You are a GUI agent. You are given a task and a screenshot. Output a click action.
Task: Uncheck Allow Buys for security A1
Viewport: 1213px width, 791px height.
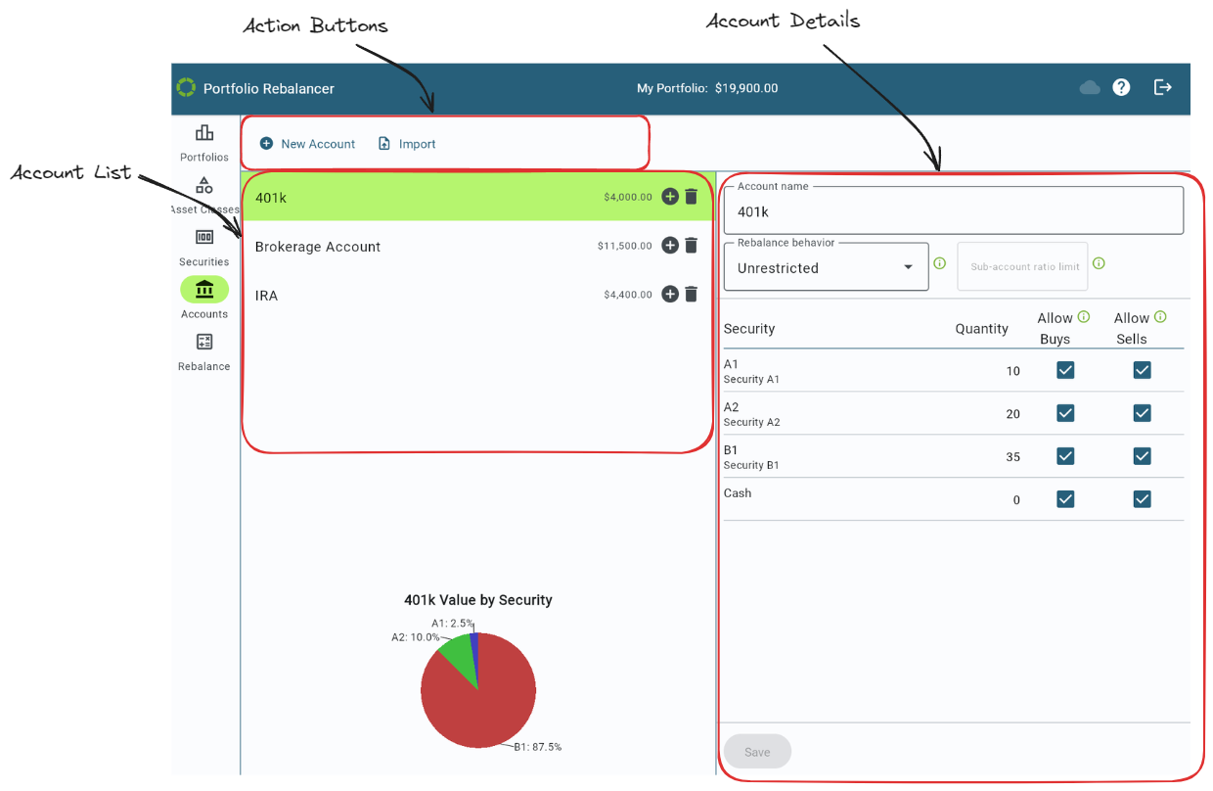[1065, 370]
